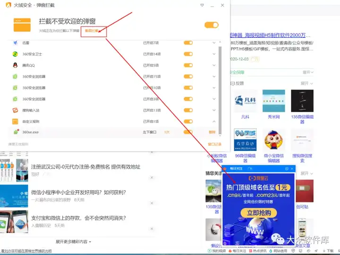Click 360 browser icon in 已开启3项 row
Viewport: 340px width, 255px height.
(x=15, y=99)
